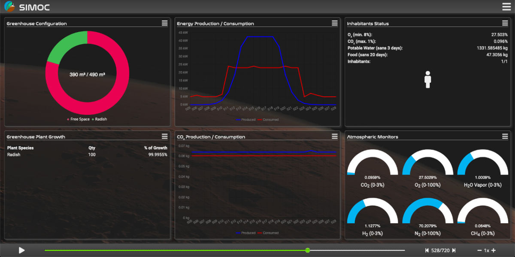Open CO2 Production / Consumption panel menu
This screenshot has height=257, width=515.
click(x=335, y=136)
